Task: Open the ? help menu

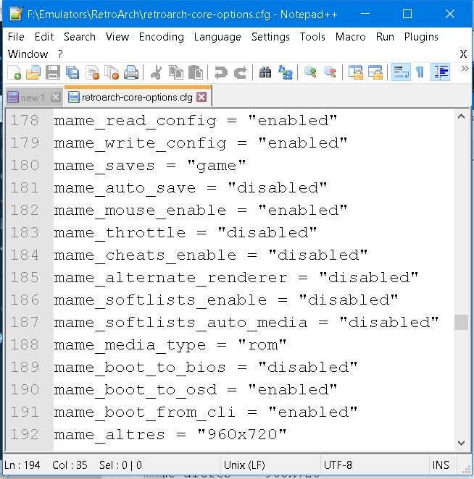Action: point(60,54)
